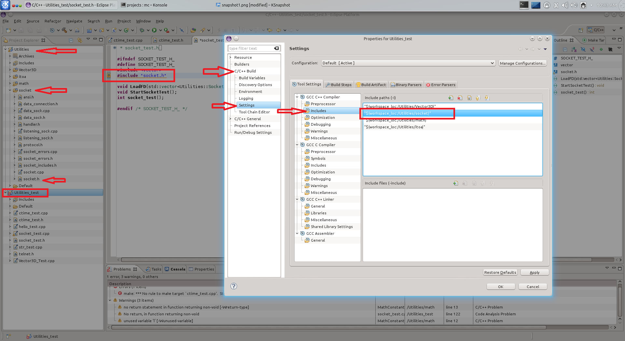Collapse GCC Assembler tree node

point(297,234)
